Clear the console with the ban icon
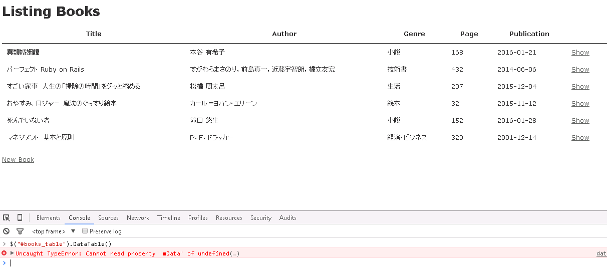The width and height of the screenshot is (607, 272). 7,231
